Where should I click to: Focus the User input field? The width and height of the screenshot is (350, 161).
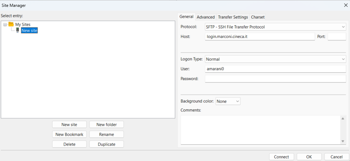(x=276, y=69)
